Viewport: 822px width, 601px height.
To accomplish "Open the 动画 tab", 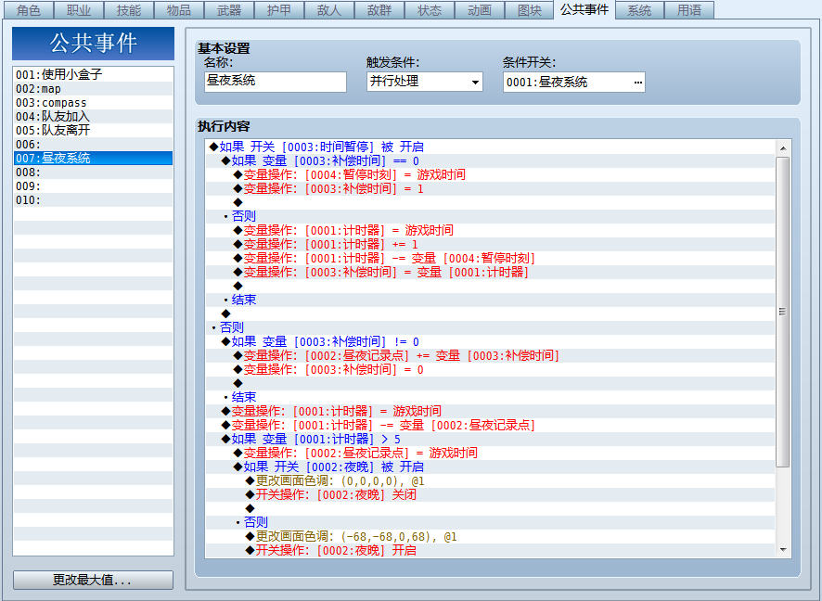I will tap(479, 10).
